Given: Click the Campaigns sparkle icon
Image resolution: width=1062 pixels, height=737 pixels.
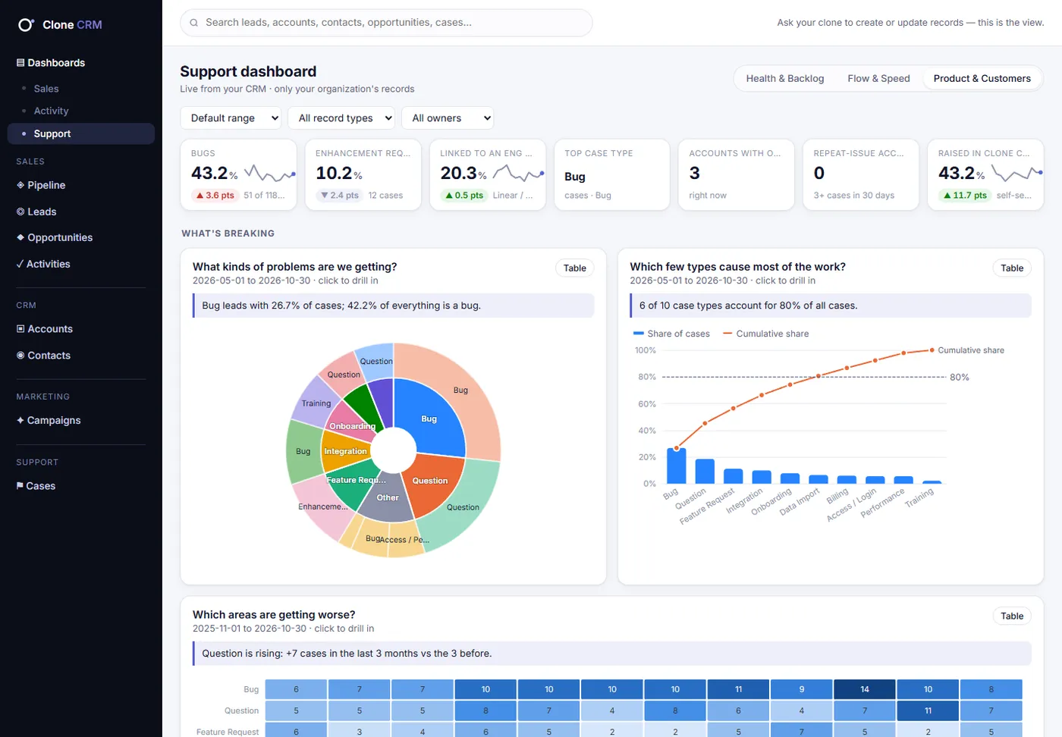Looking at the screenshot, I should [20, 420].
